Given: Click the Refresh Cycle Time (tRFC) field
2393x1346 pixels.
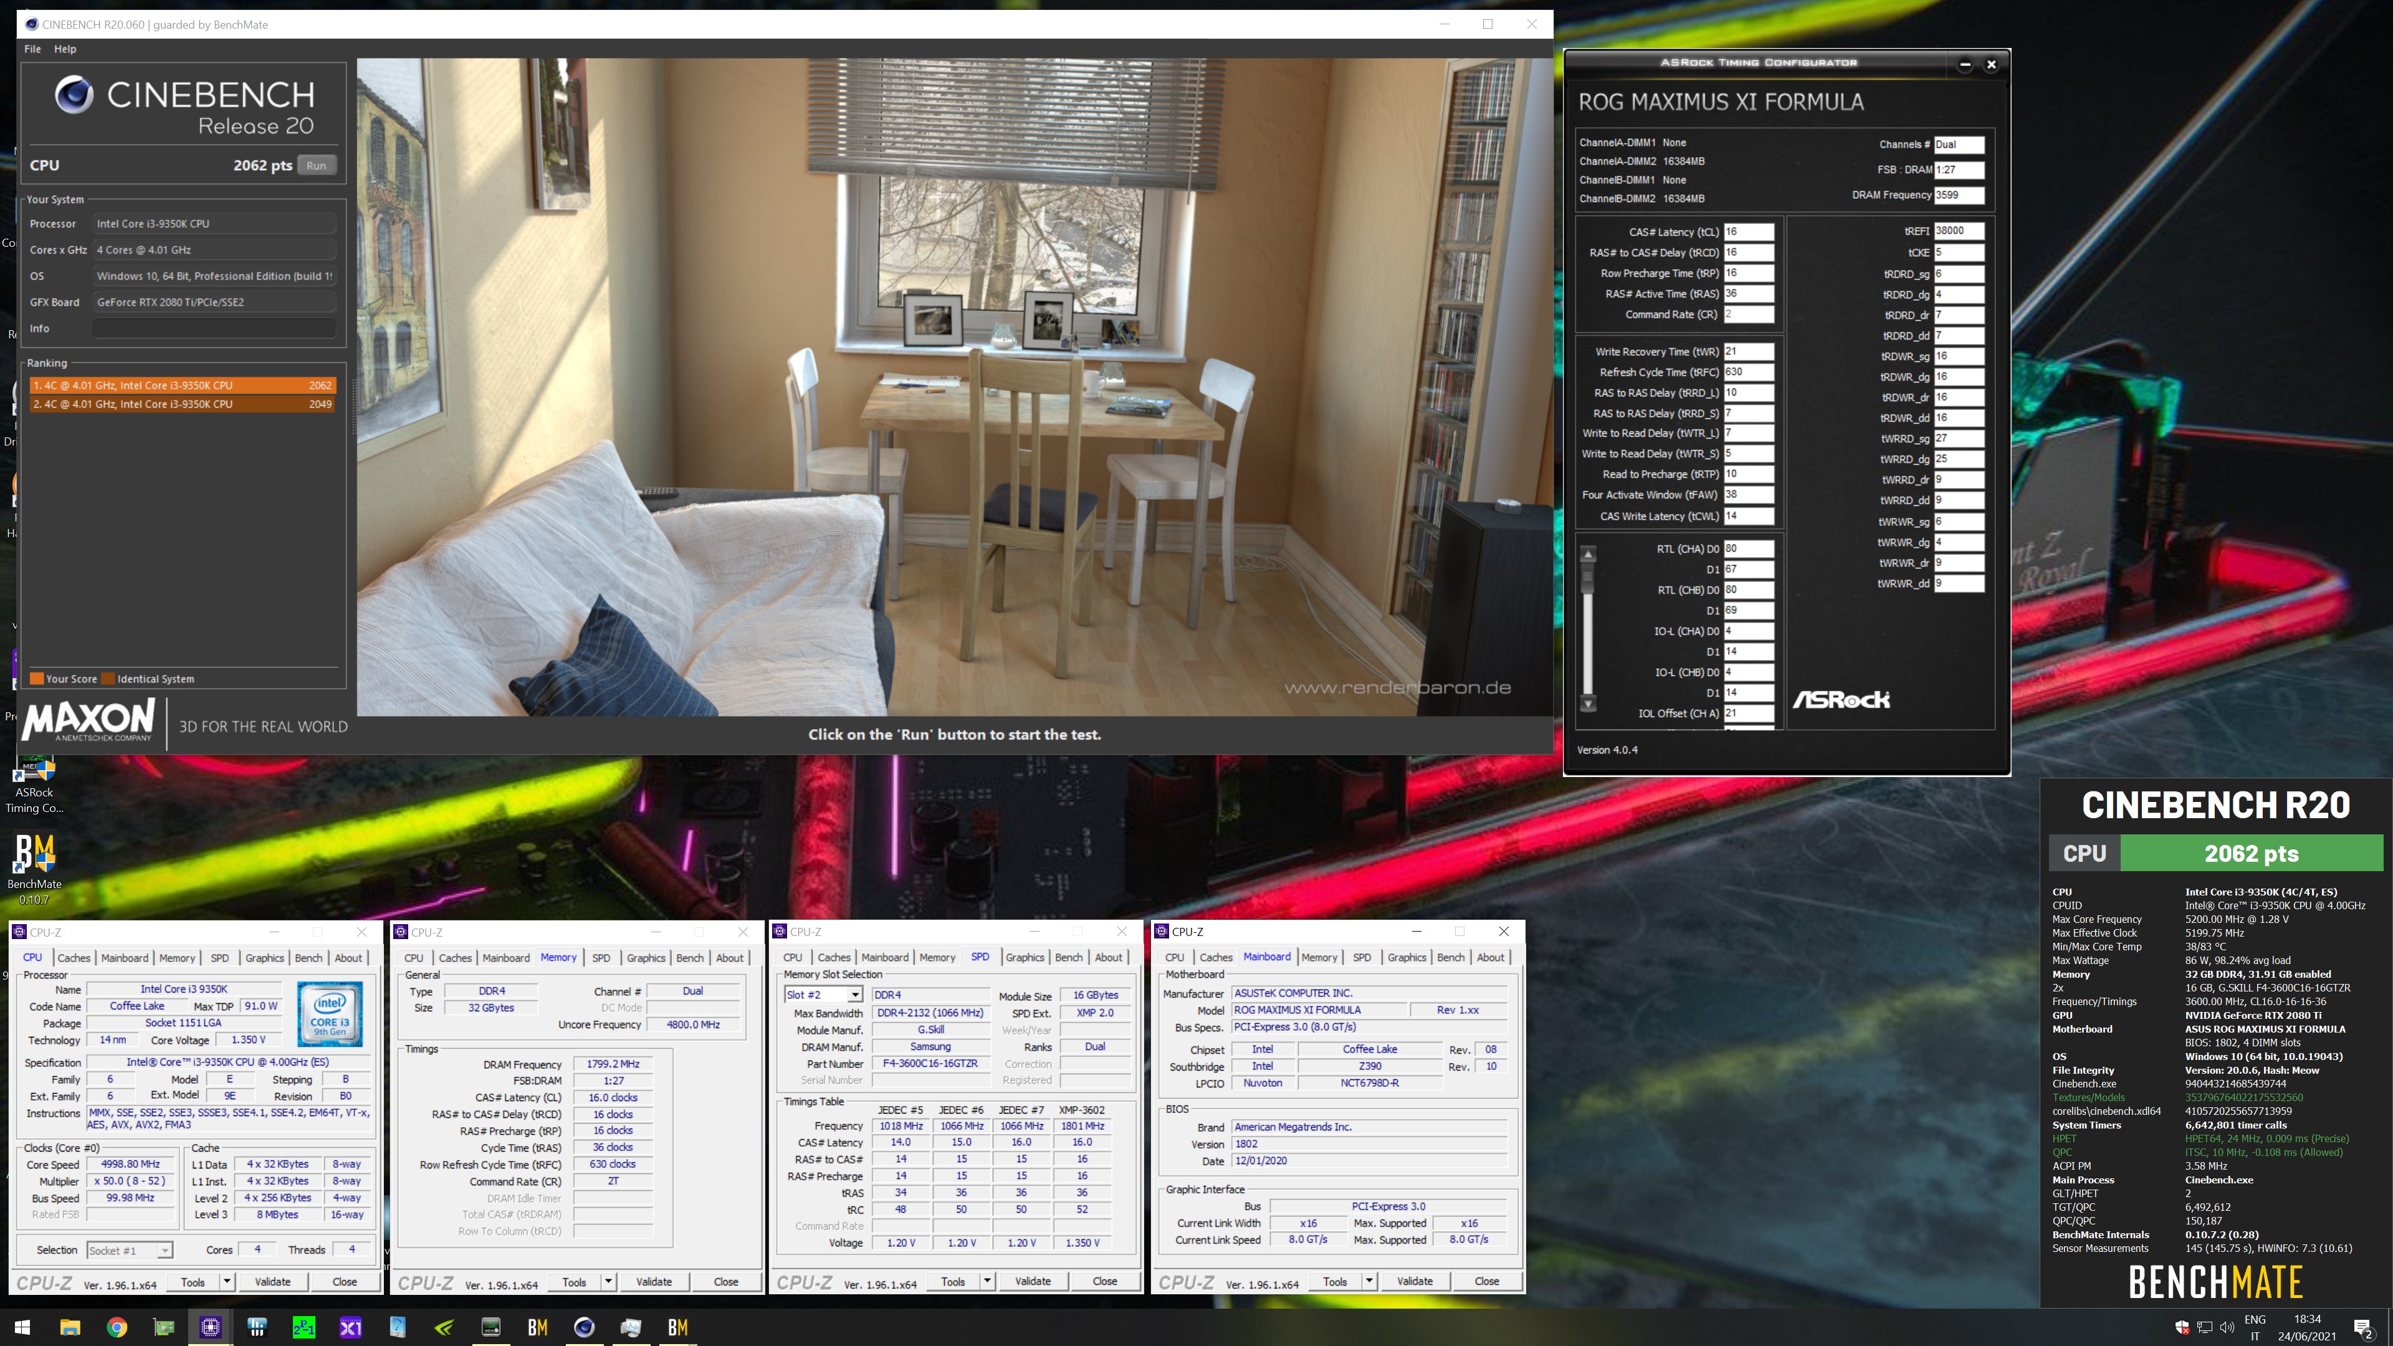Looking at the screenshot, I should coord(1748,371).
